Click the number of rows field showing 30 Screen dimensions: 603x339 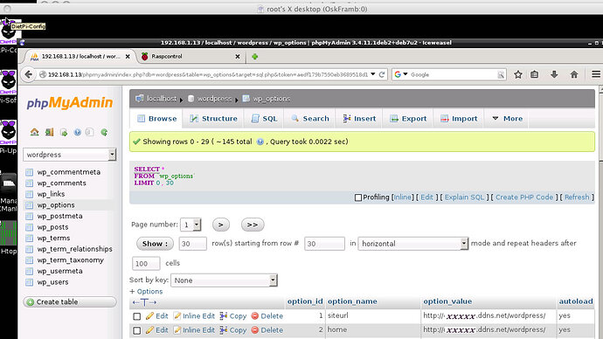pyautogui.click(x=193, y=244)
